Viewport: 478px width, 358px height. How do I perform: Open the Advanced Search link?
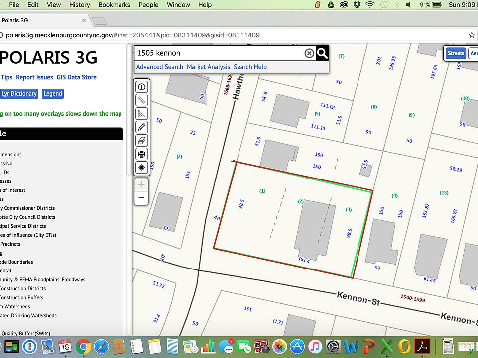pos(159,67)
